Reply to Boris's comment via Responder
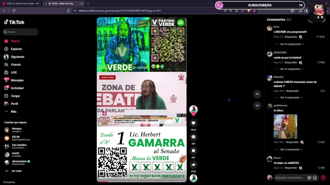This screenshot has width=330, height=185. 291,37
